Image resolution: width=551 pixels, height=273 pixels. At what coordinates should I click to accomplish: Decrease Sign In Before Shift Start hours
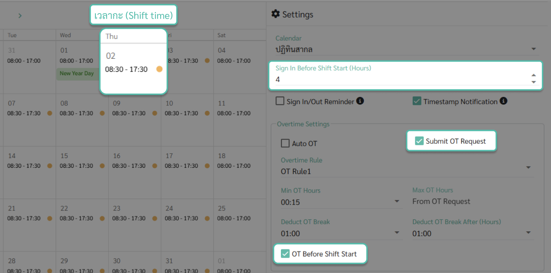pyautogui.click(x=533, y=82)
